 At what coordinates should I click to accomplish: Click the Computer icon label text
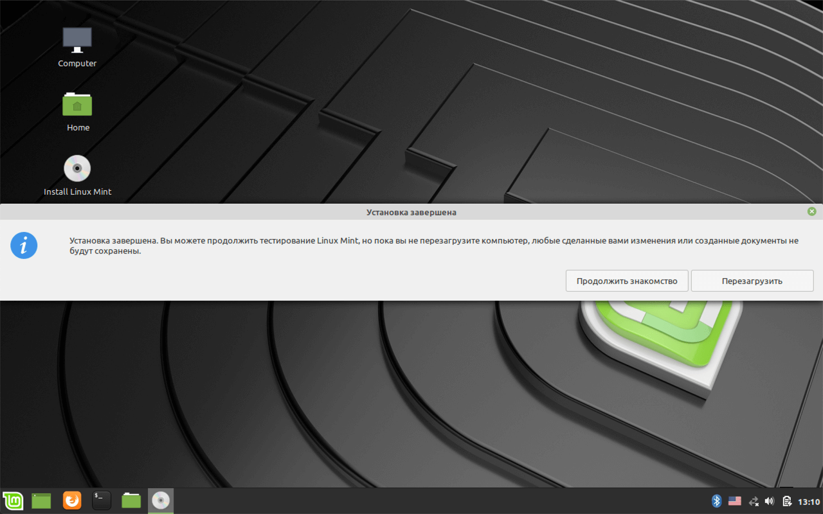click(77, 64)
